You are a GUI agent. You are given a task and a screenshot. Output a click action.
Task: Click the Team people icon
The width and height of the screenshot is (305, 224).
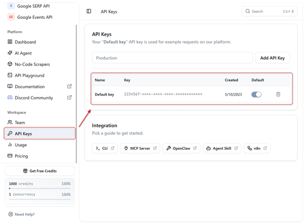click(x=10, y=122)
